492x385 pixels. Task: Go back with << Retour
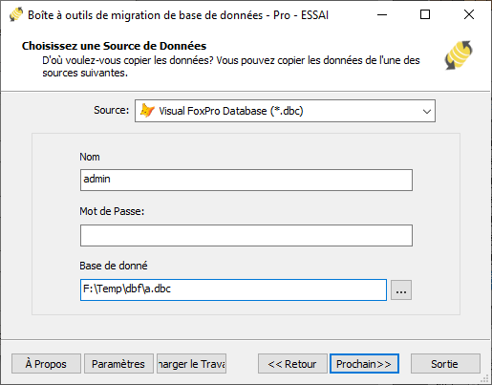tap(292, 364)
